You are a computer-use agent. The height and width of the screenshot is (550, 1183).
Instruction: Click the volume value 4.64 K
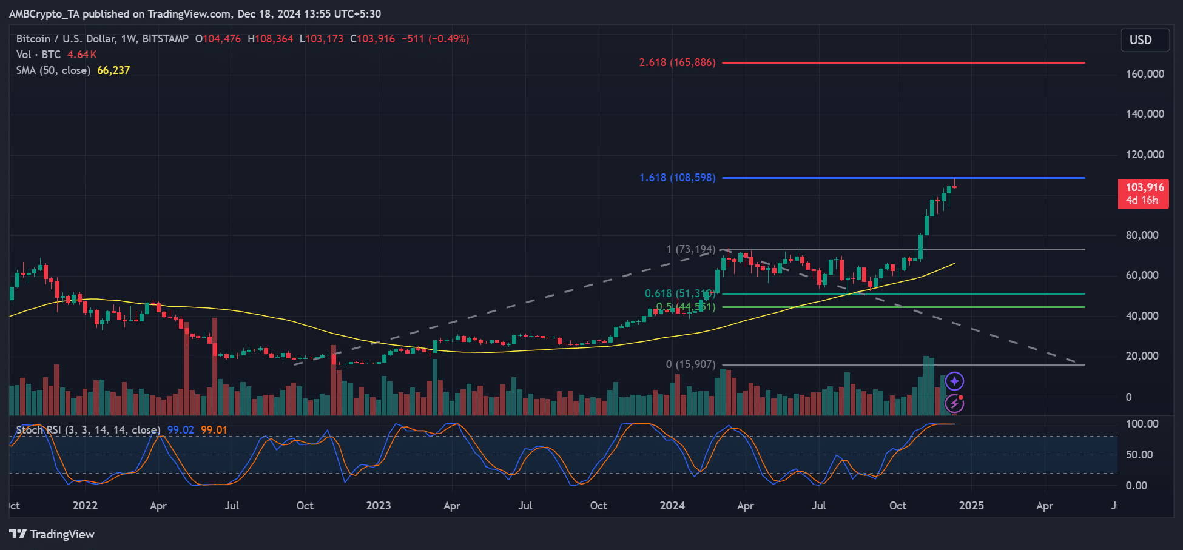(82, 55)
